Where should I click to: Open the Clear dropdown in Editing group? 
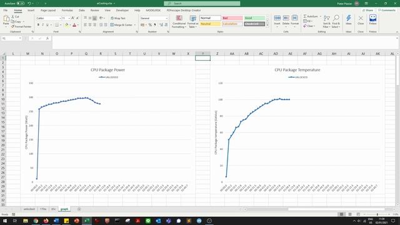[309, 26]
